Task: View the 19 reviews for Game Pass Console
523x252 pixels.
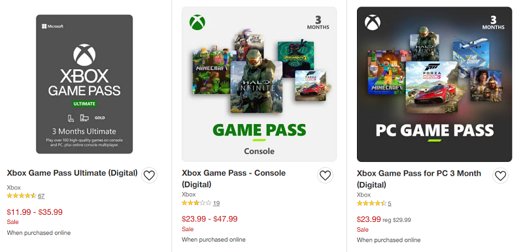Action: (216, 203)
